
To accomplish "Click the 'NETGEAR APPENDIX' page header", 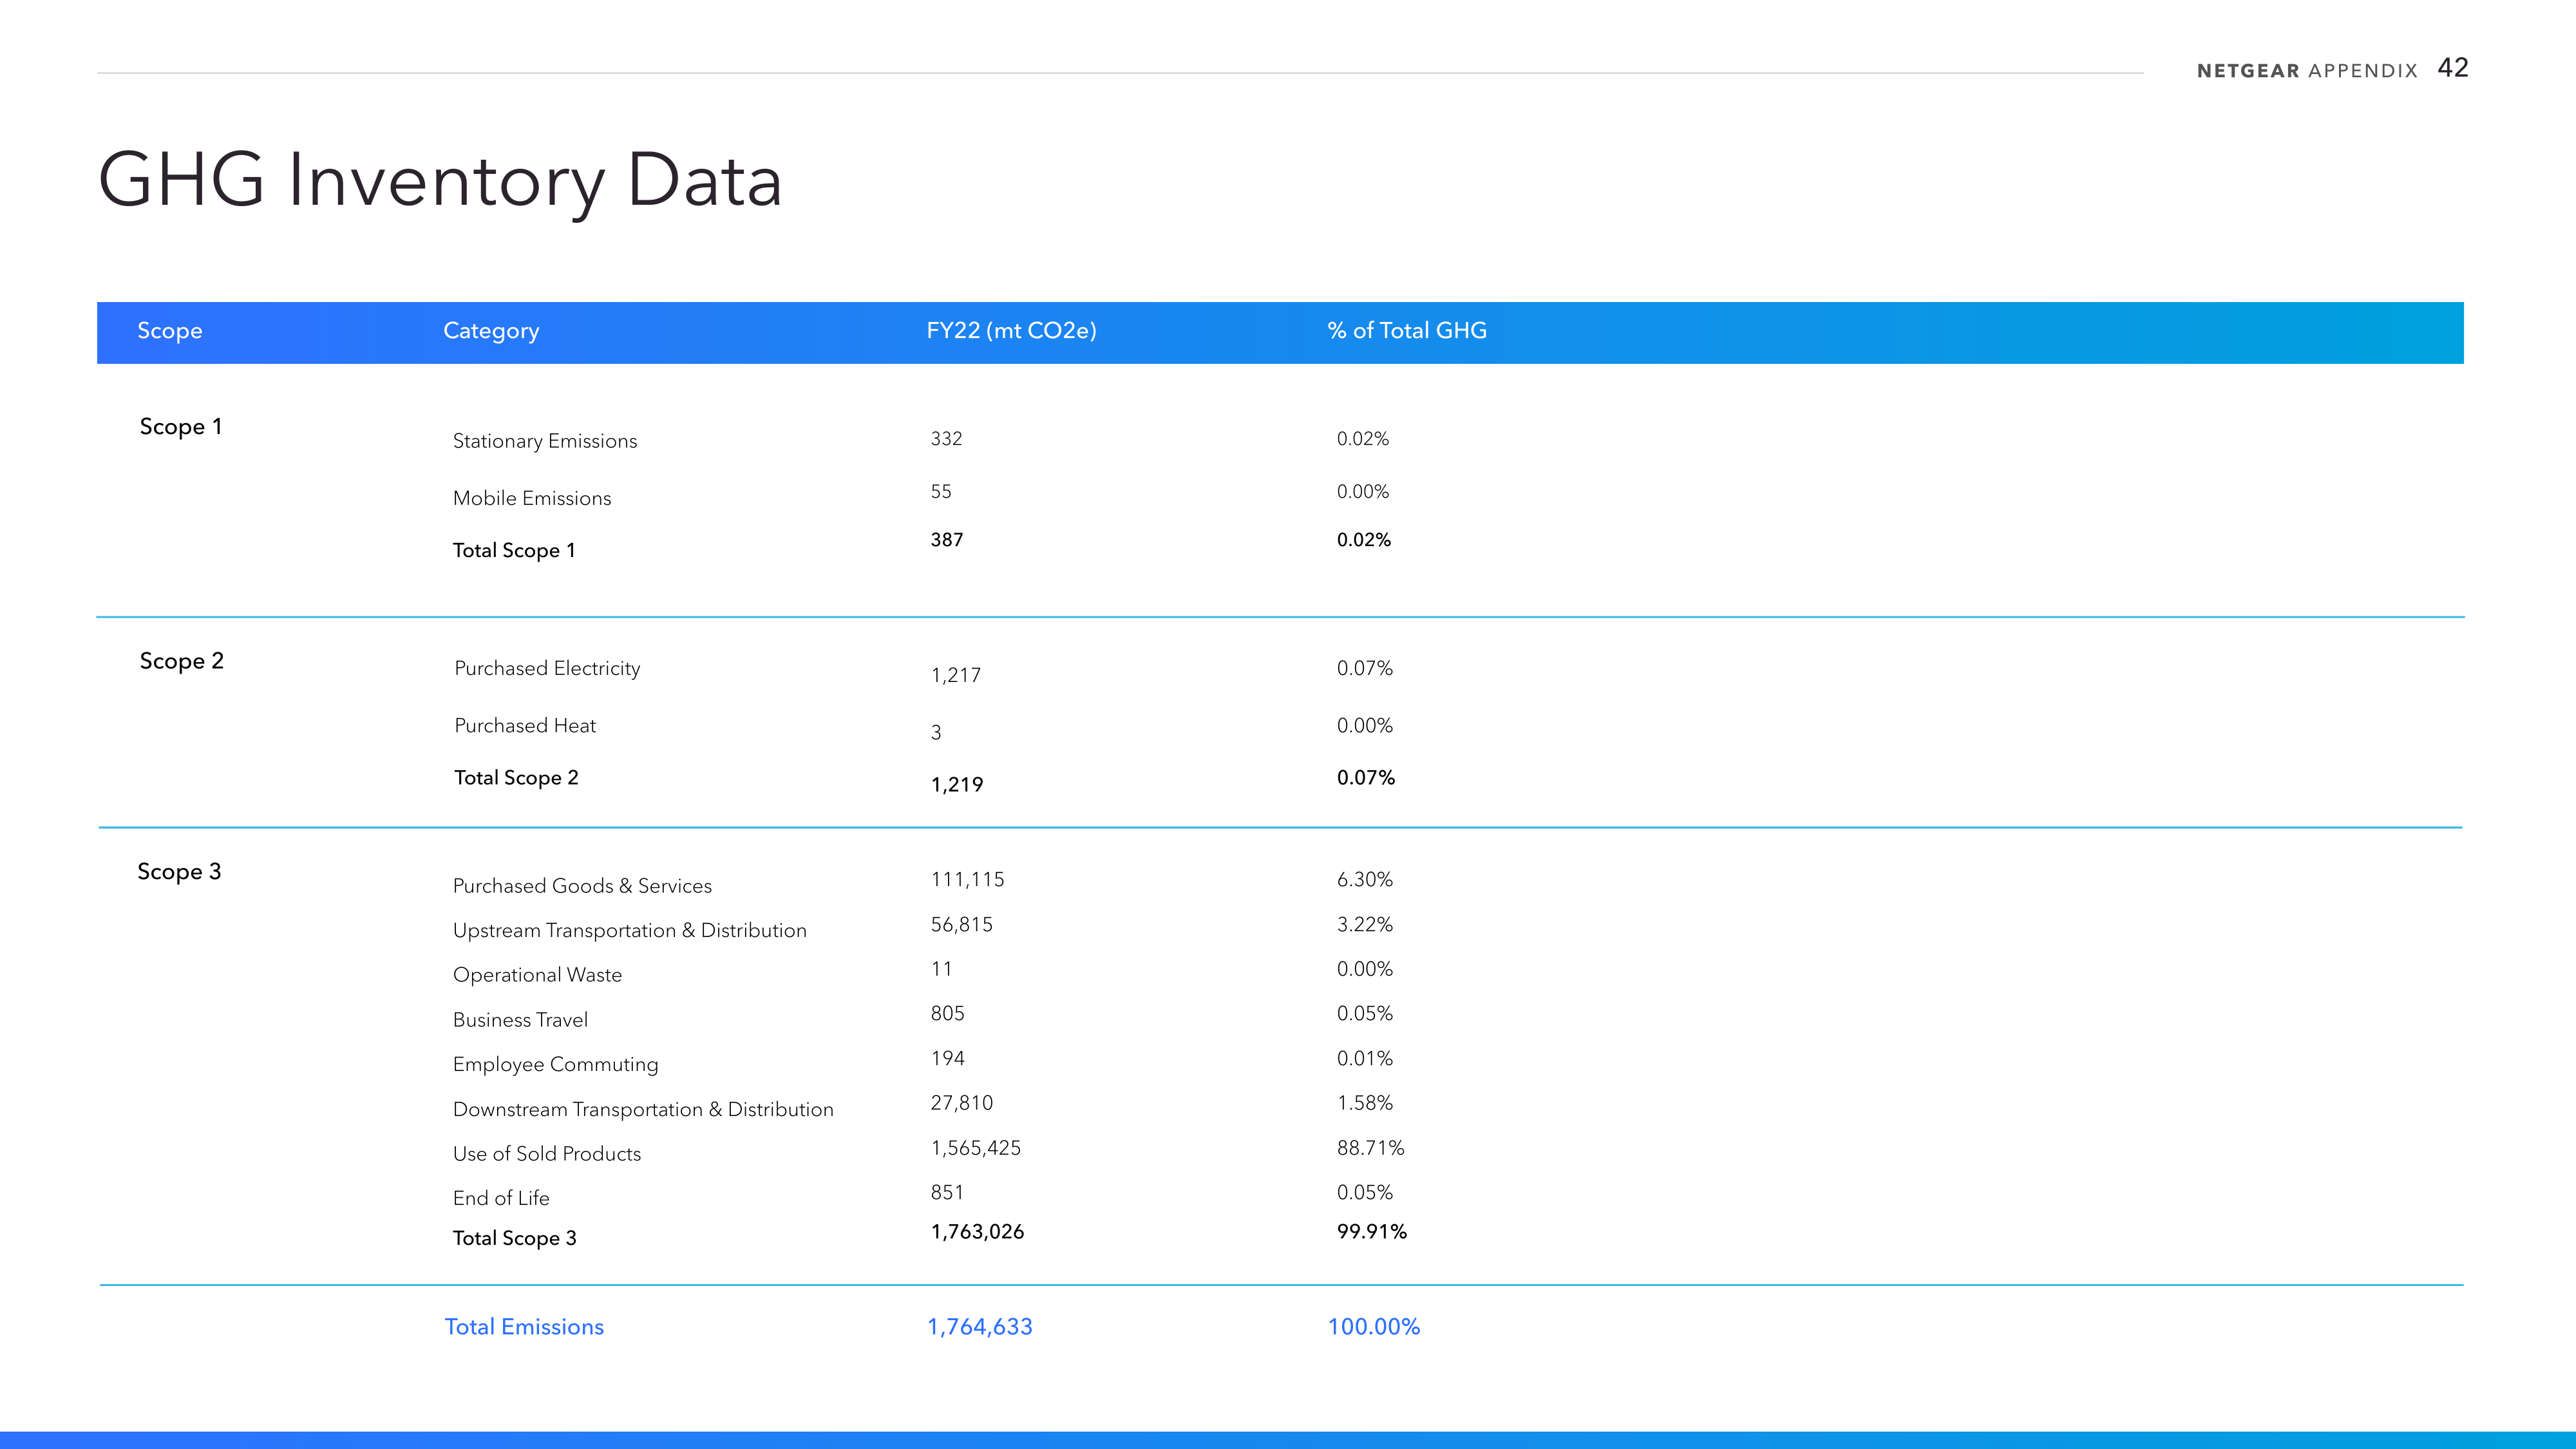I will point(2307,71).
